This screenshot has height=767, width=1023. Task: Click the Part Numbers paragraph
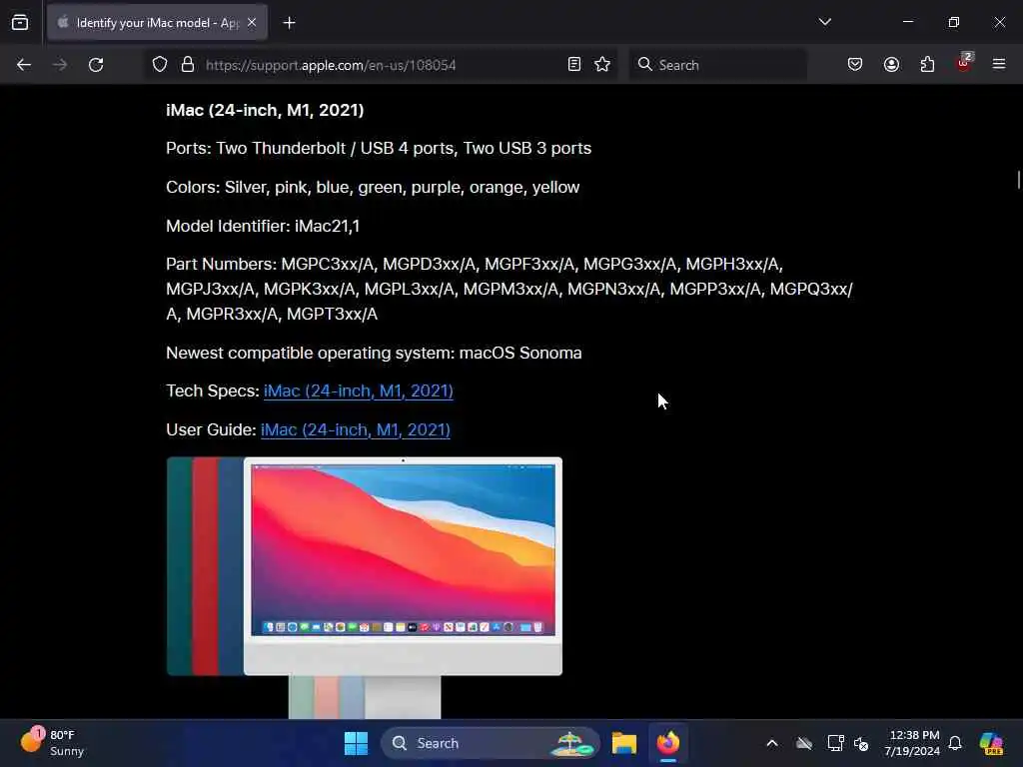pyautogui.click(x=510, y=289)
